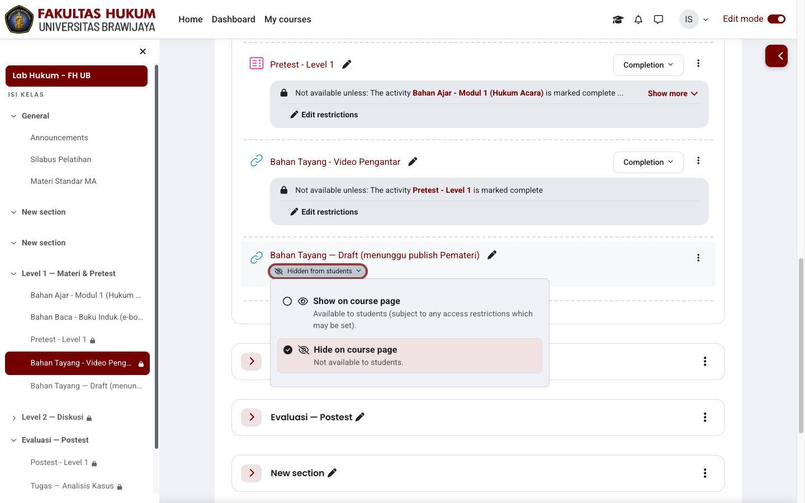
Task: Open the Bahan Tayang - Video Pengantar three-dot menu
Action: tap(698, 161)
